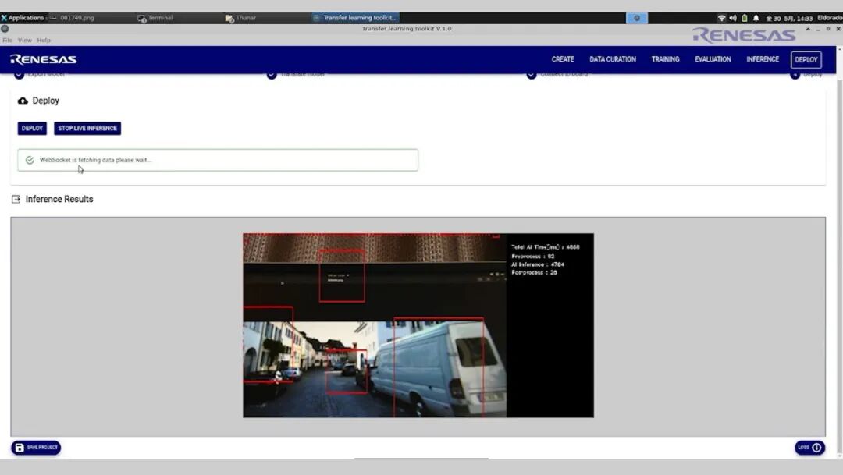Click the Inference Results export icon
Viewport: 843px width, 475px height.
[x=16, y=200]
